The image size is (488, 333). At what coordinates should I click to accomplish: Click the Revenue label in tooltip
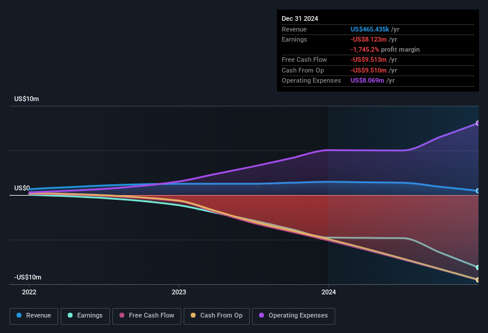[x=294, y=29]
